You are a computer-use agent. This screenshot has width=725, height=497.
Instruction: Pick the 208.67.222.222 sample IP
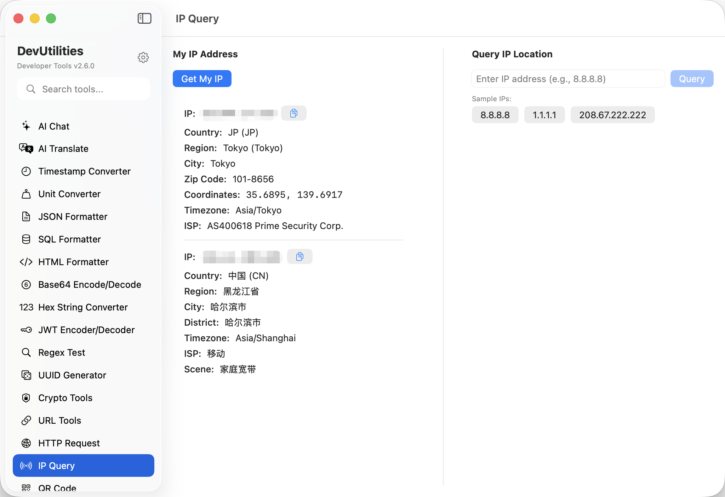pyautogui.click(x=612, y=115)
